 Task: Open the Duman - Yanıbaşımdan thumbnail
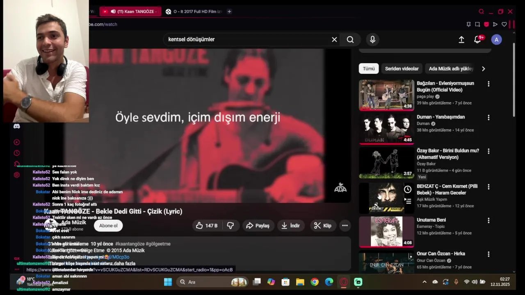click(387, 129)
